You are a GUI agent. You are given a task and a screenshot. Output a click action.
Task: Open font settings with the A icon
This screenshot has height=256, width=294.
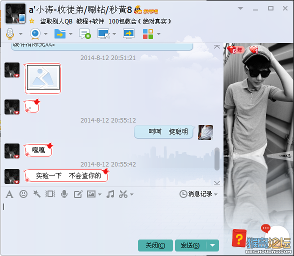pos(9,194)
